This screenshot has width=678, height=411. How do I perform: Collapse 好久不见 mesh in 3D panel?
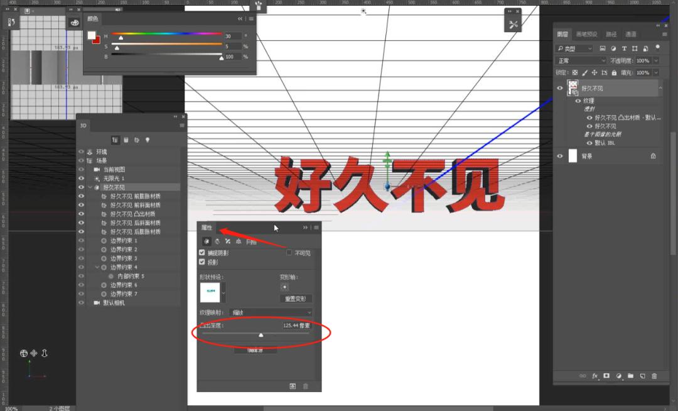point(90,187)
